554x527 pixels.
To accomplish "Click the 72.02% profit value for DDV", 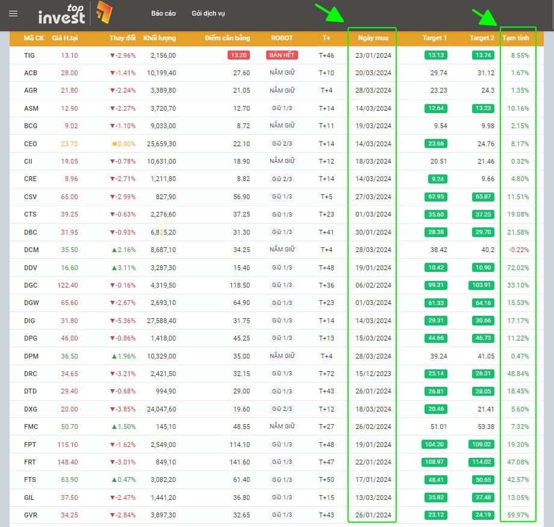I will (517, 268).
